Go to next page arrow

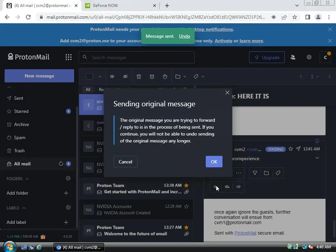pos(329,76)
